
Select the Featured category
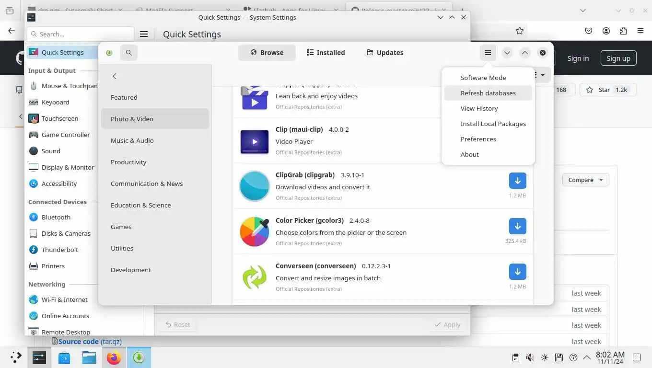pos(155,97)
